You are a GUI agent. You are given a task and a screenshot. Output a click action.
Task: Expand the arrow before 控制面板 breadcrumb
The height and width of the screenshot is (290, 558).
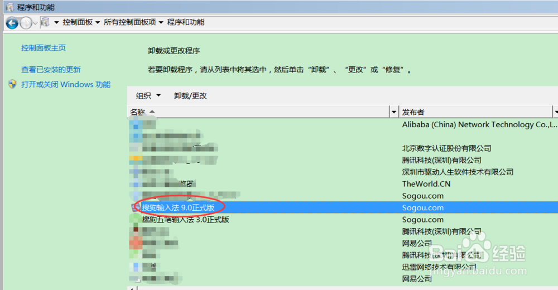(x=56, y=22)
